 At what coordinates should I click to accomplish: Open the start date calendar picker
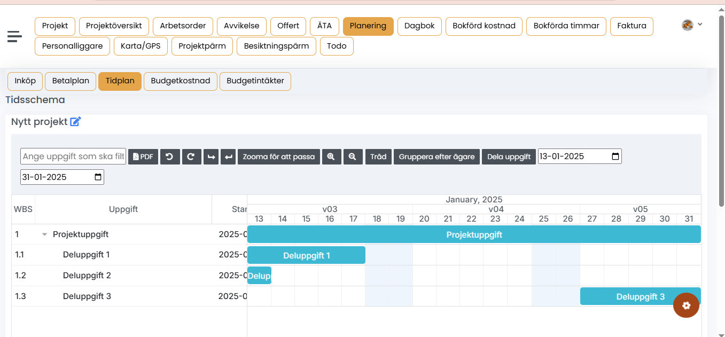point(615,156)
